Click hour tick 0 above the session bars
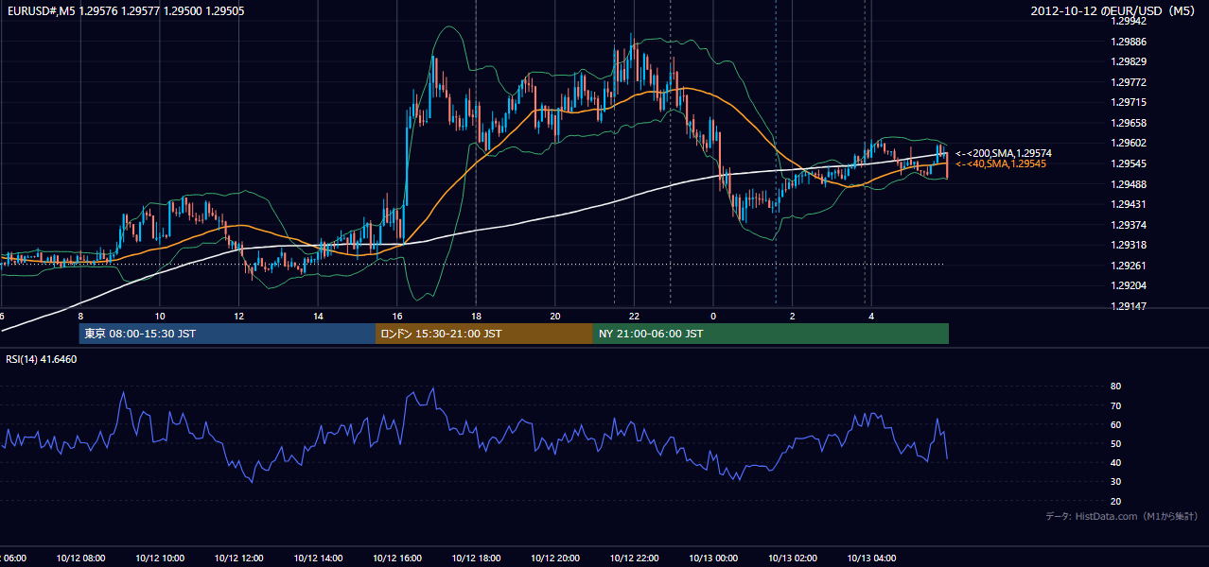This screenshot has width=1209, height=567. click(713, 316)
